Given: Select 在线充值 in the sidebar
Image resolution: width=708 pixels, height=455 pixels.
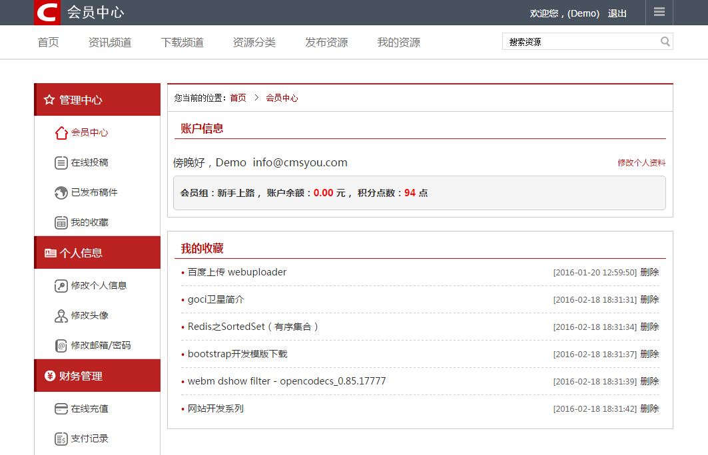Looking at the screenshot, I should pyautogui.click(x=89, y=408).
